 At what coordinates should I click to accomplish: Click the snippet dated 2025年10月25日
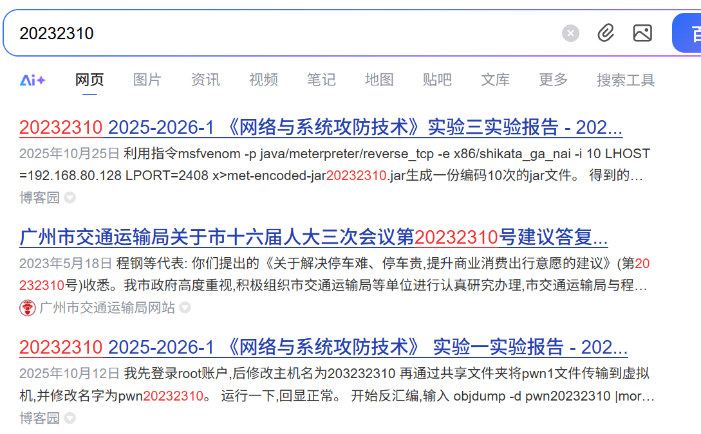(334, 165)
